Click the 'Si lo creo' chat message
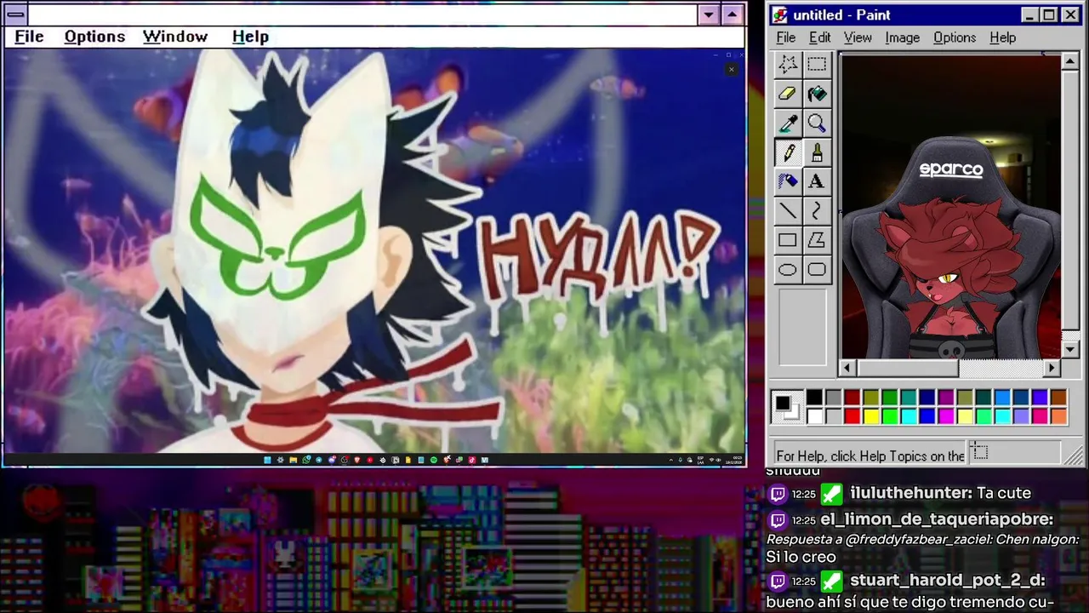This screenshot has height=613, width=1089. pos(801,558)
